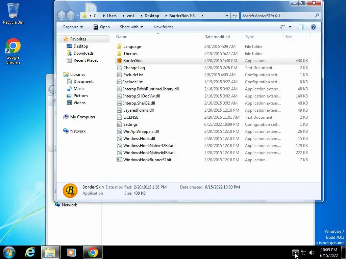
Task: Click the Windows Explorer taskbar button
Action: tap(50, 252)
